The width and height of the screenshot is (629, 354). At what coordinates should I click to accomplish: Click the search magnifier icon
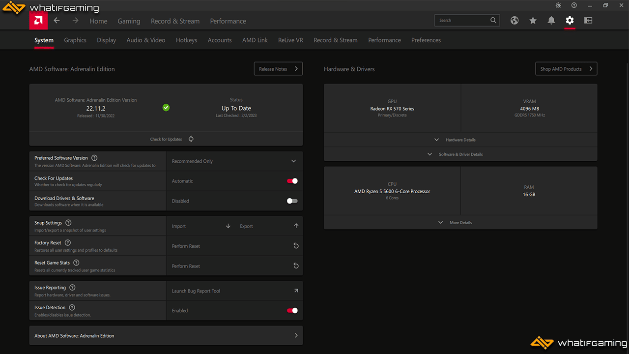tap(493, 21)
